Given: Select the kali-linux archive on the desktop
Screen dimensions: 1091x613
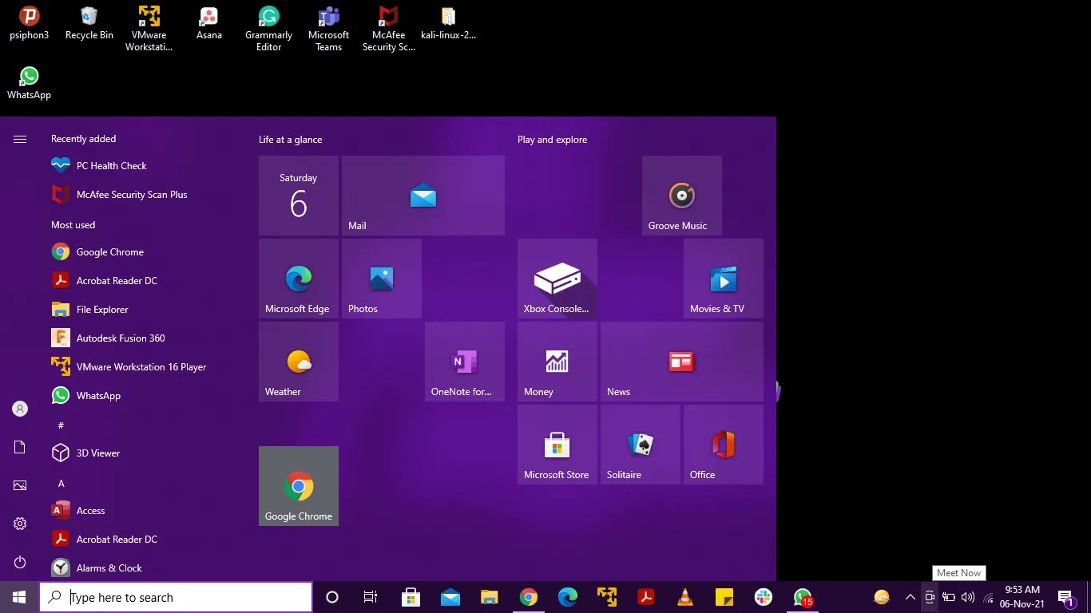Looking at the screenshot, I should coord(449,23).
